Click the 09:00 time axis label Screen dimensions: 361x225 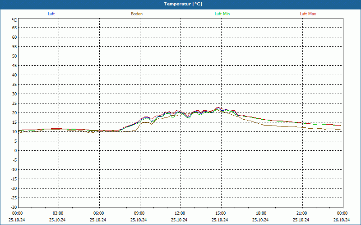(x=140, y=213)
